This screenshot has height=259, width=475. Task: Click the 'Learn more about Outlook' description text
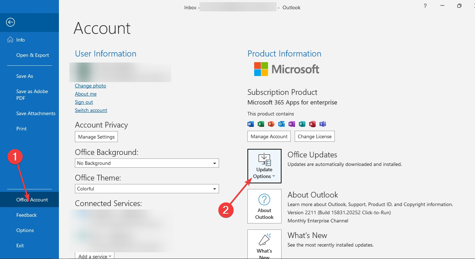click(x=370, y=205)
